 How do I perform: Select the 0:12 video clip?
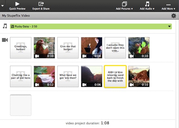point(44,76)
